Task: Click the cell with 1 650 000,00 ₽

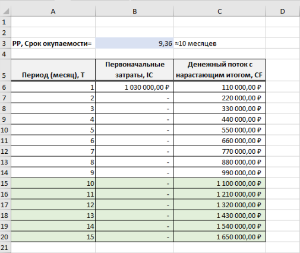Action: [x=219, y=237]
